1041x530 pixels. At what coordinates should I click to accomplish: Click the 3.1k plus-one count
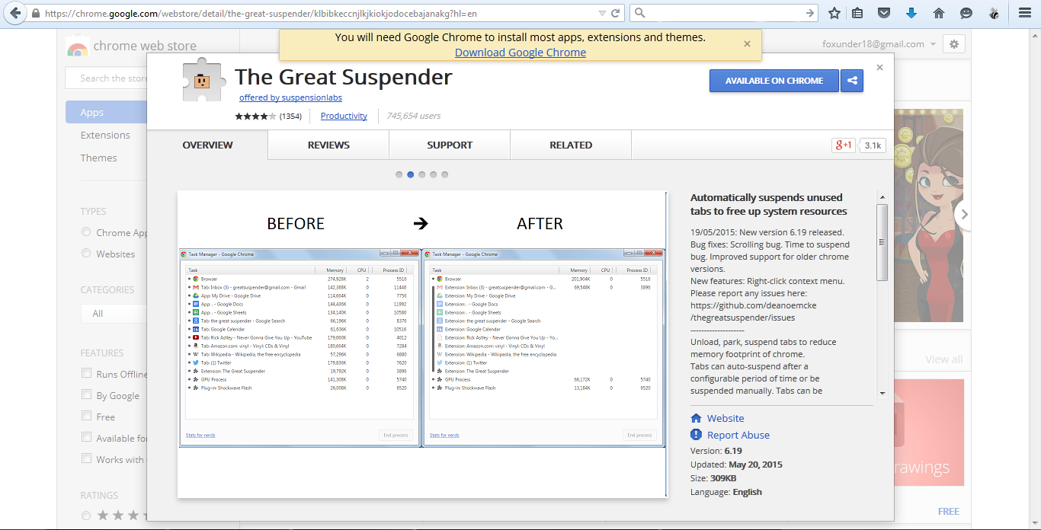tap(873, 145)
